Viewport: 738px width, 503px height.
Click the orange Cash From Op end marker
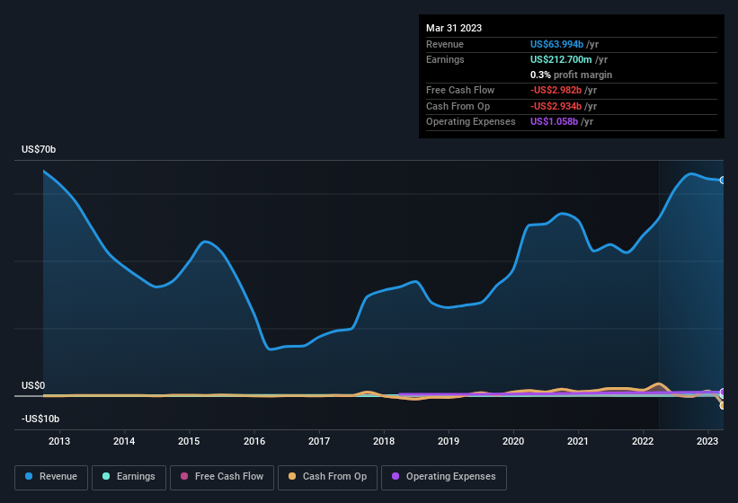tap(723, 405)
